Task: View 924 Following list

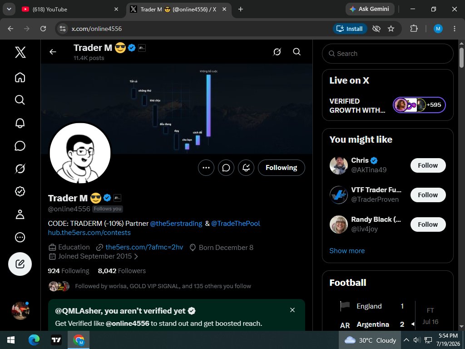Action: pyautogui.click(x=69, y=271)
